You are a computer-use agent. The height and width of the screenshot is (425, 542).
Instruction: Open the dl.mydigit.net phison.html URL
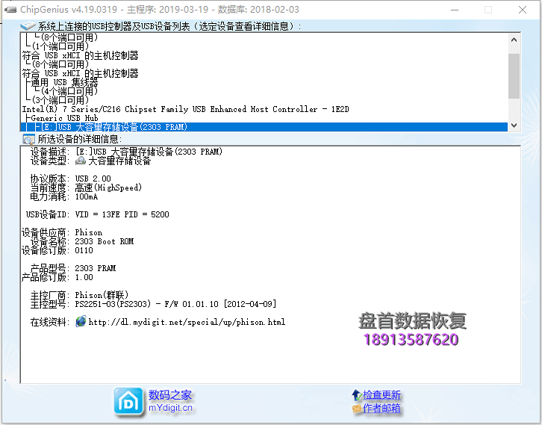(x=187, y=322)
